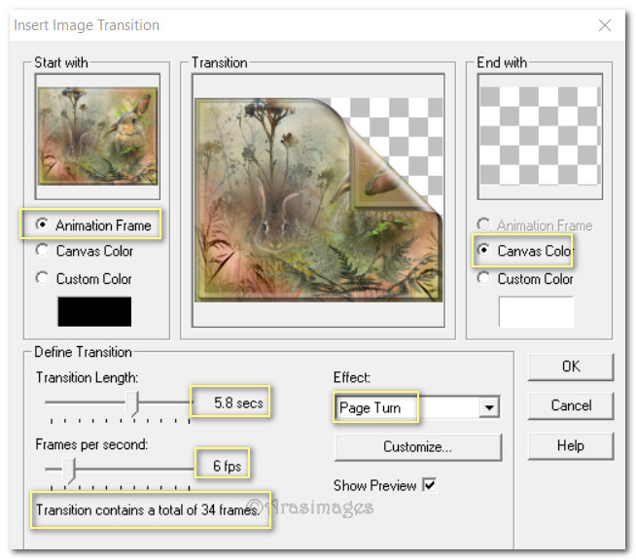Click the Frames per second slider handle
The height and width of the screenshot is (560, 636).
click(69, 468)
